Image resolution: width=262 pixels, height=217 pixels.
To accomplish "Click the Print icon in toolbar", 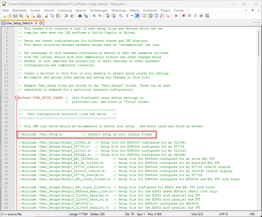I will pyautogui.click(x=38, y=16).
